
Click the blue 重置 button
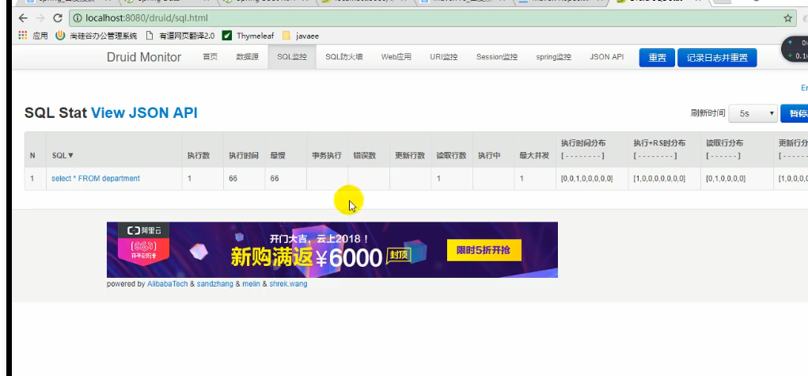(x=657, y=58)
